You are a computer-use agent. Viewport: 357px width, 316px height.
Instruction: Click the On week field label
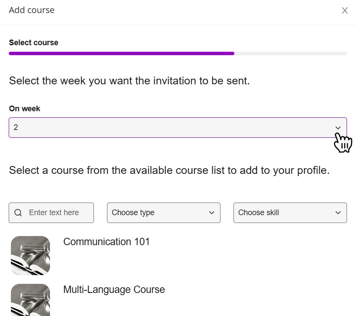25,109
